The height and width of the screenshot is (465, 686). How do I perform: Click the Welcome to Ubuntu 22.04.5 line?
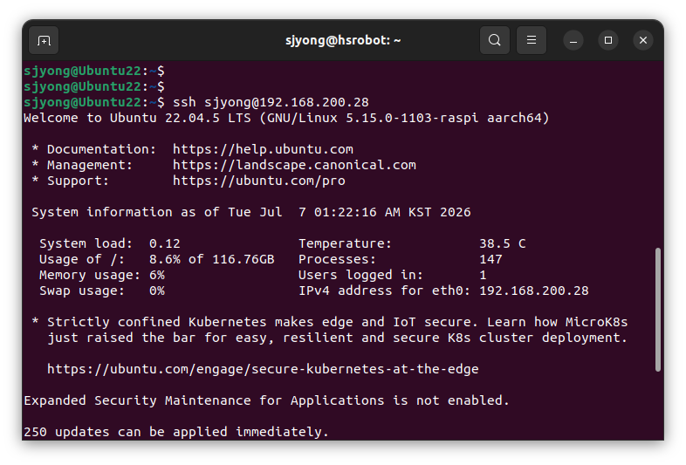pos(286,118)
